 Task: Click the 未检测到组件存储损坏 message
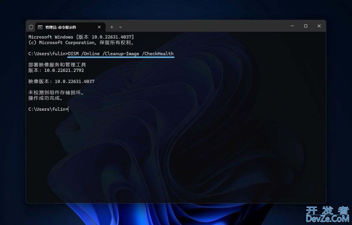click(56, 93)
